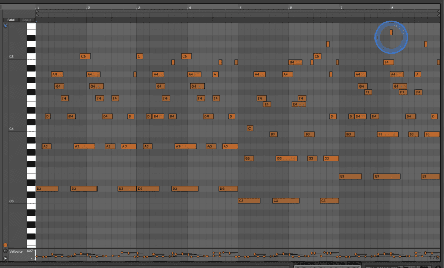
Task: Click the loop end marker at the ruler's right end
Action: [438, 11]
